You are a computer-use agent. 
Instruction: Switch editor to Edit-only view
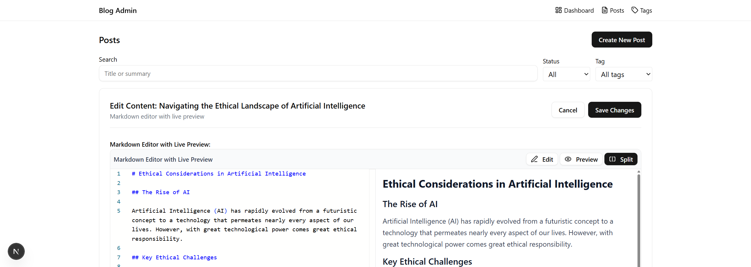tap(542, 159)
